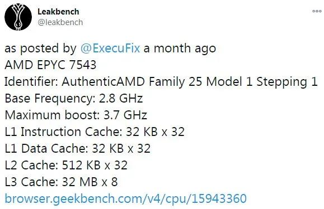Click the 'Family 25' text
This screenshot has height=209, width=324.
(176, 81)
